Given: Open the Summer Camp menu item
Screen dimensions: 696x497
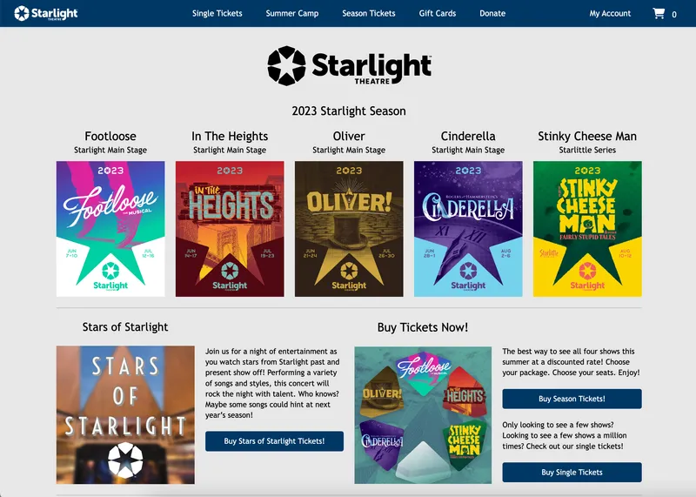Looking at the screenshot, I should pos(292,13).
